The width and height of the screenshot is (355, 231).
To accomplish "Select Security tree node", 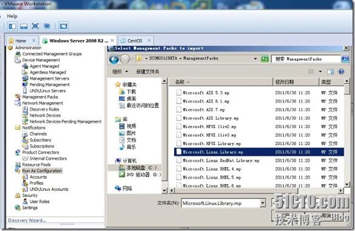I will tap(30, 196).
